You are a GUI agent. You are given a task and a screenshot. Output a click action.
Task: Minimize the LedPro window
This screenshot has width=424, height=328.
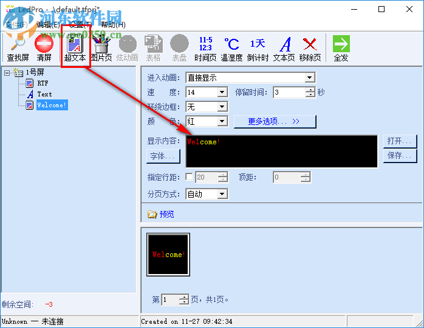click(x=354, y=9)
